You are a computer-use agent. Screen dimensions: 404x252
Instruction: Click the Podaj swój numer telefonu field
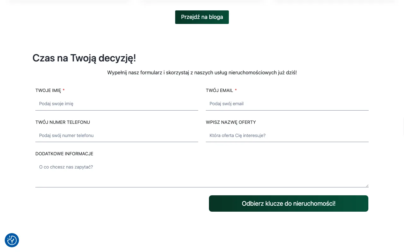[x=117, y=135]
